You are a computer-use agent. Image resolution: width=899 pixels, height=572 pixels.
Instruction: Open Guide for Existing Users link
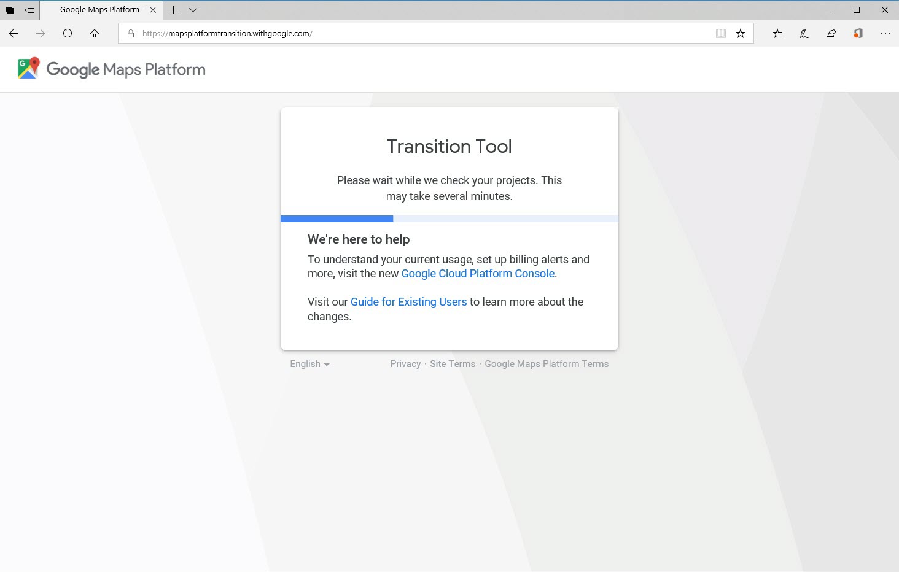coord(408,302)
